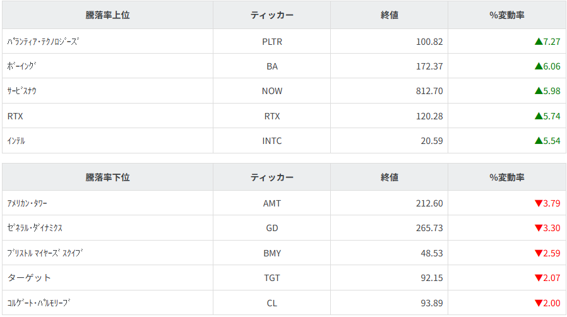Click the green up arrow for Palantir
This screenshot has width=567, height=317.
[x=539, y=42]
